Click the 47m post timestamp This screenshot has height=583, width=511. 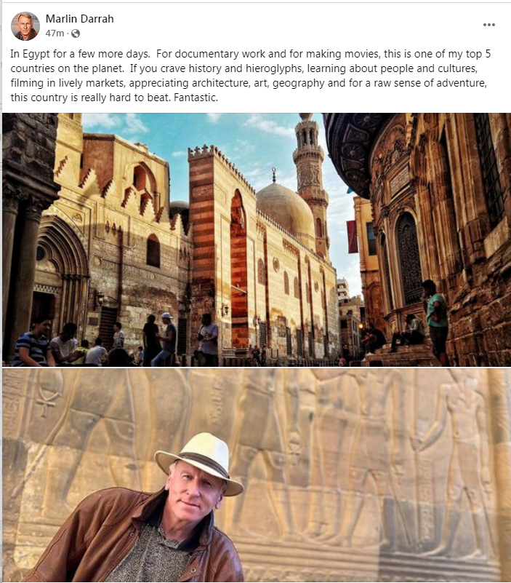[x=55, y=33]
